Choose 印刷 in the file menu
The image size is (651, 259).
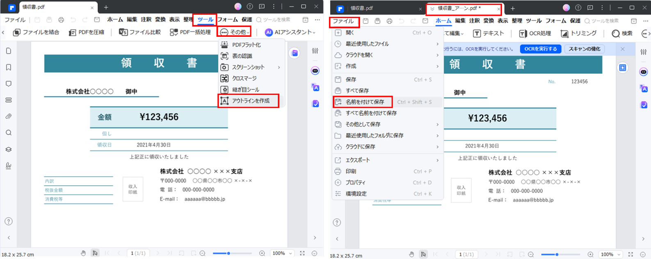388,171
